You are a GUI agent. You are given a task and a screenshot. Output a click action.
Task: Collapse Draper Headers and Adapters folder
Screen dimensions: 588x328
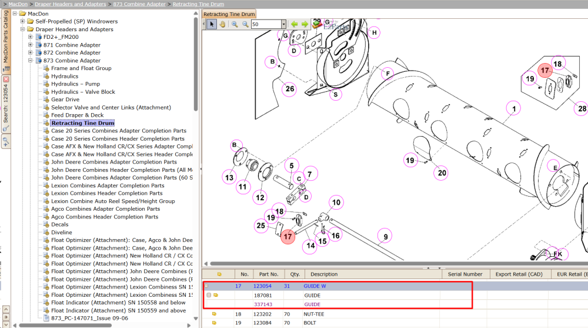point(22,29)
